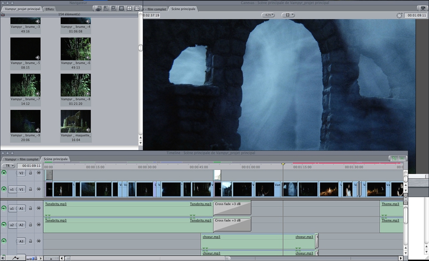Click speaker icon on Vampyr_brume_-5 thumbnail
The height and width of the screenshot is (261, 429).
point(38,57)
